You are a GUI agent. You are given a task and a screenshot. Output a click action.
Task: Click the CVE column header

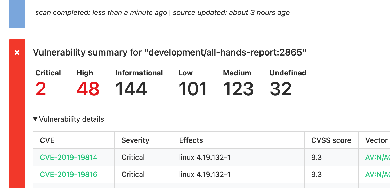click(x=74, y=140)
